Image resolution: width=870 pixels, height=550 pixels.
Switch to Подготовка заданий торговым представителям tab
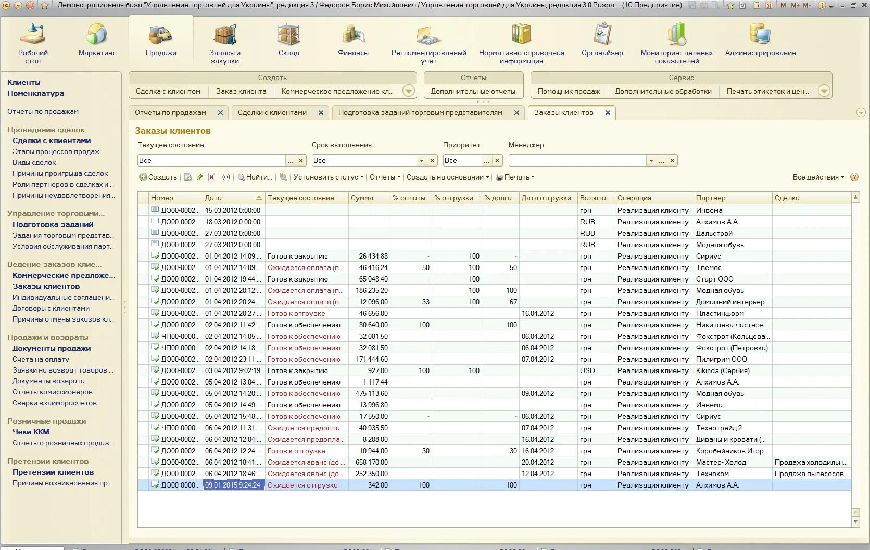[420, 113]
